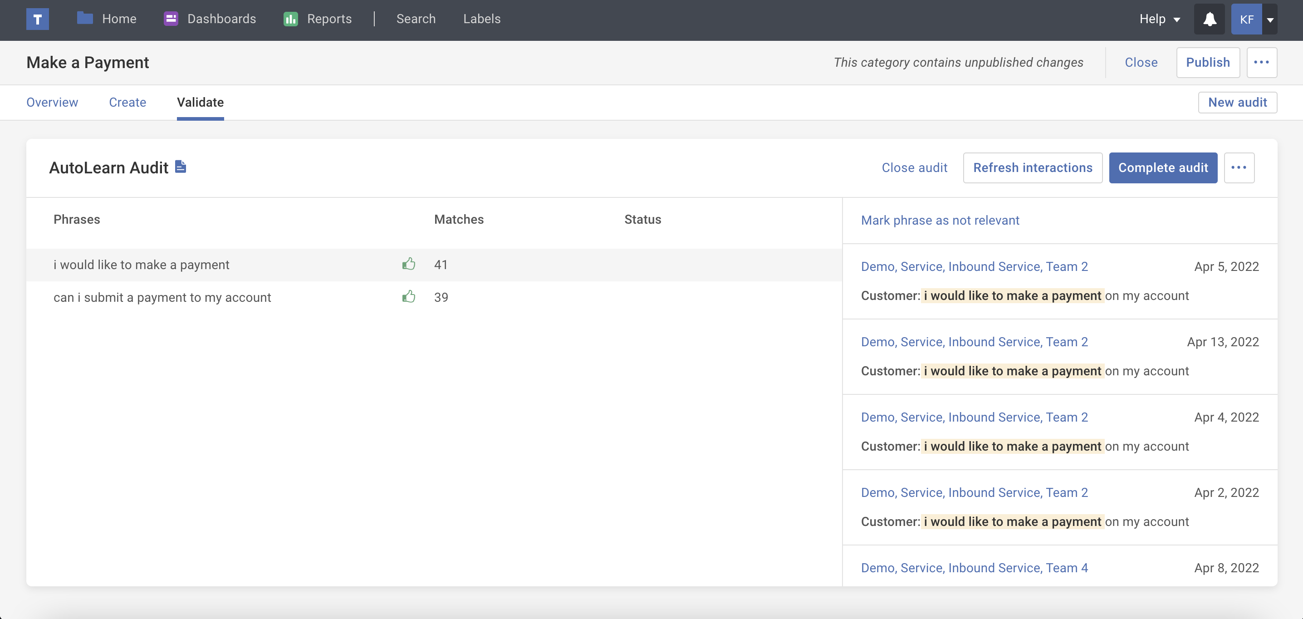
Task: Expand the Help dropdown
Action: click(1159, 19)
